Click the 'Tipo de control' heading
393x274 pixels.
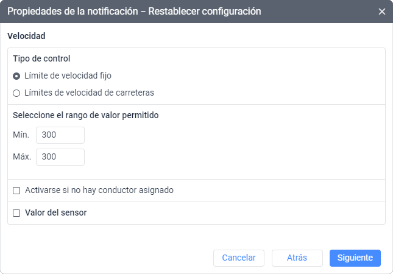point(41,59)
